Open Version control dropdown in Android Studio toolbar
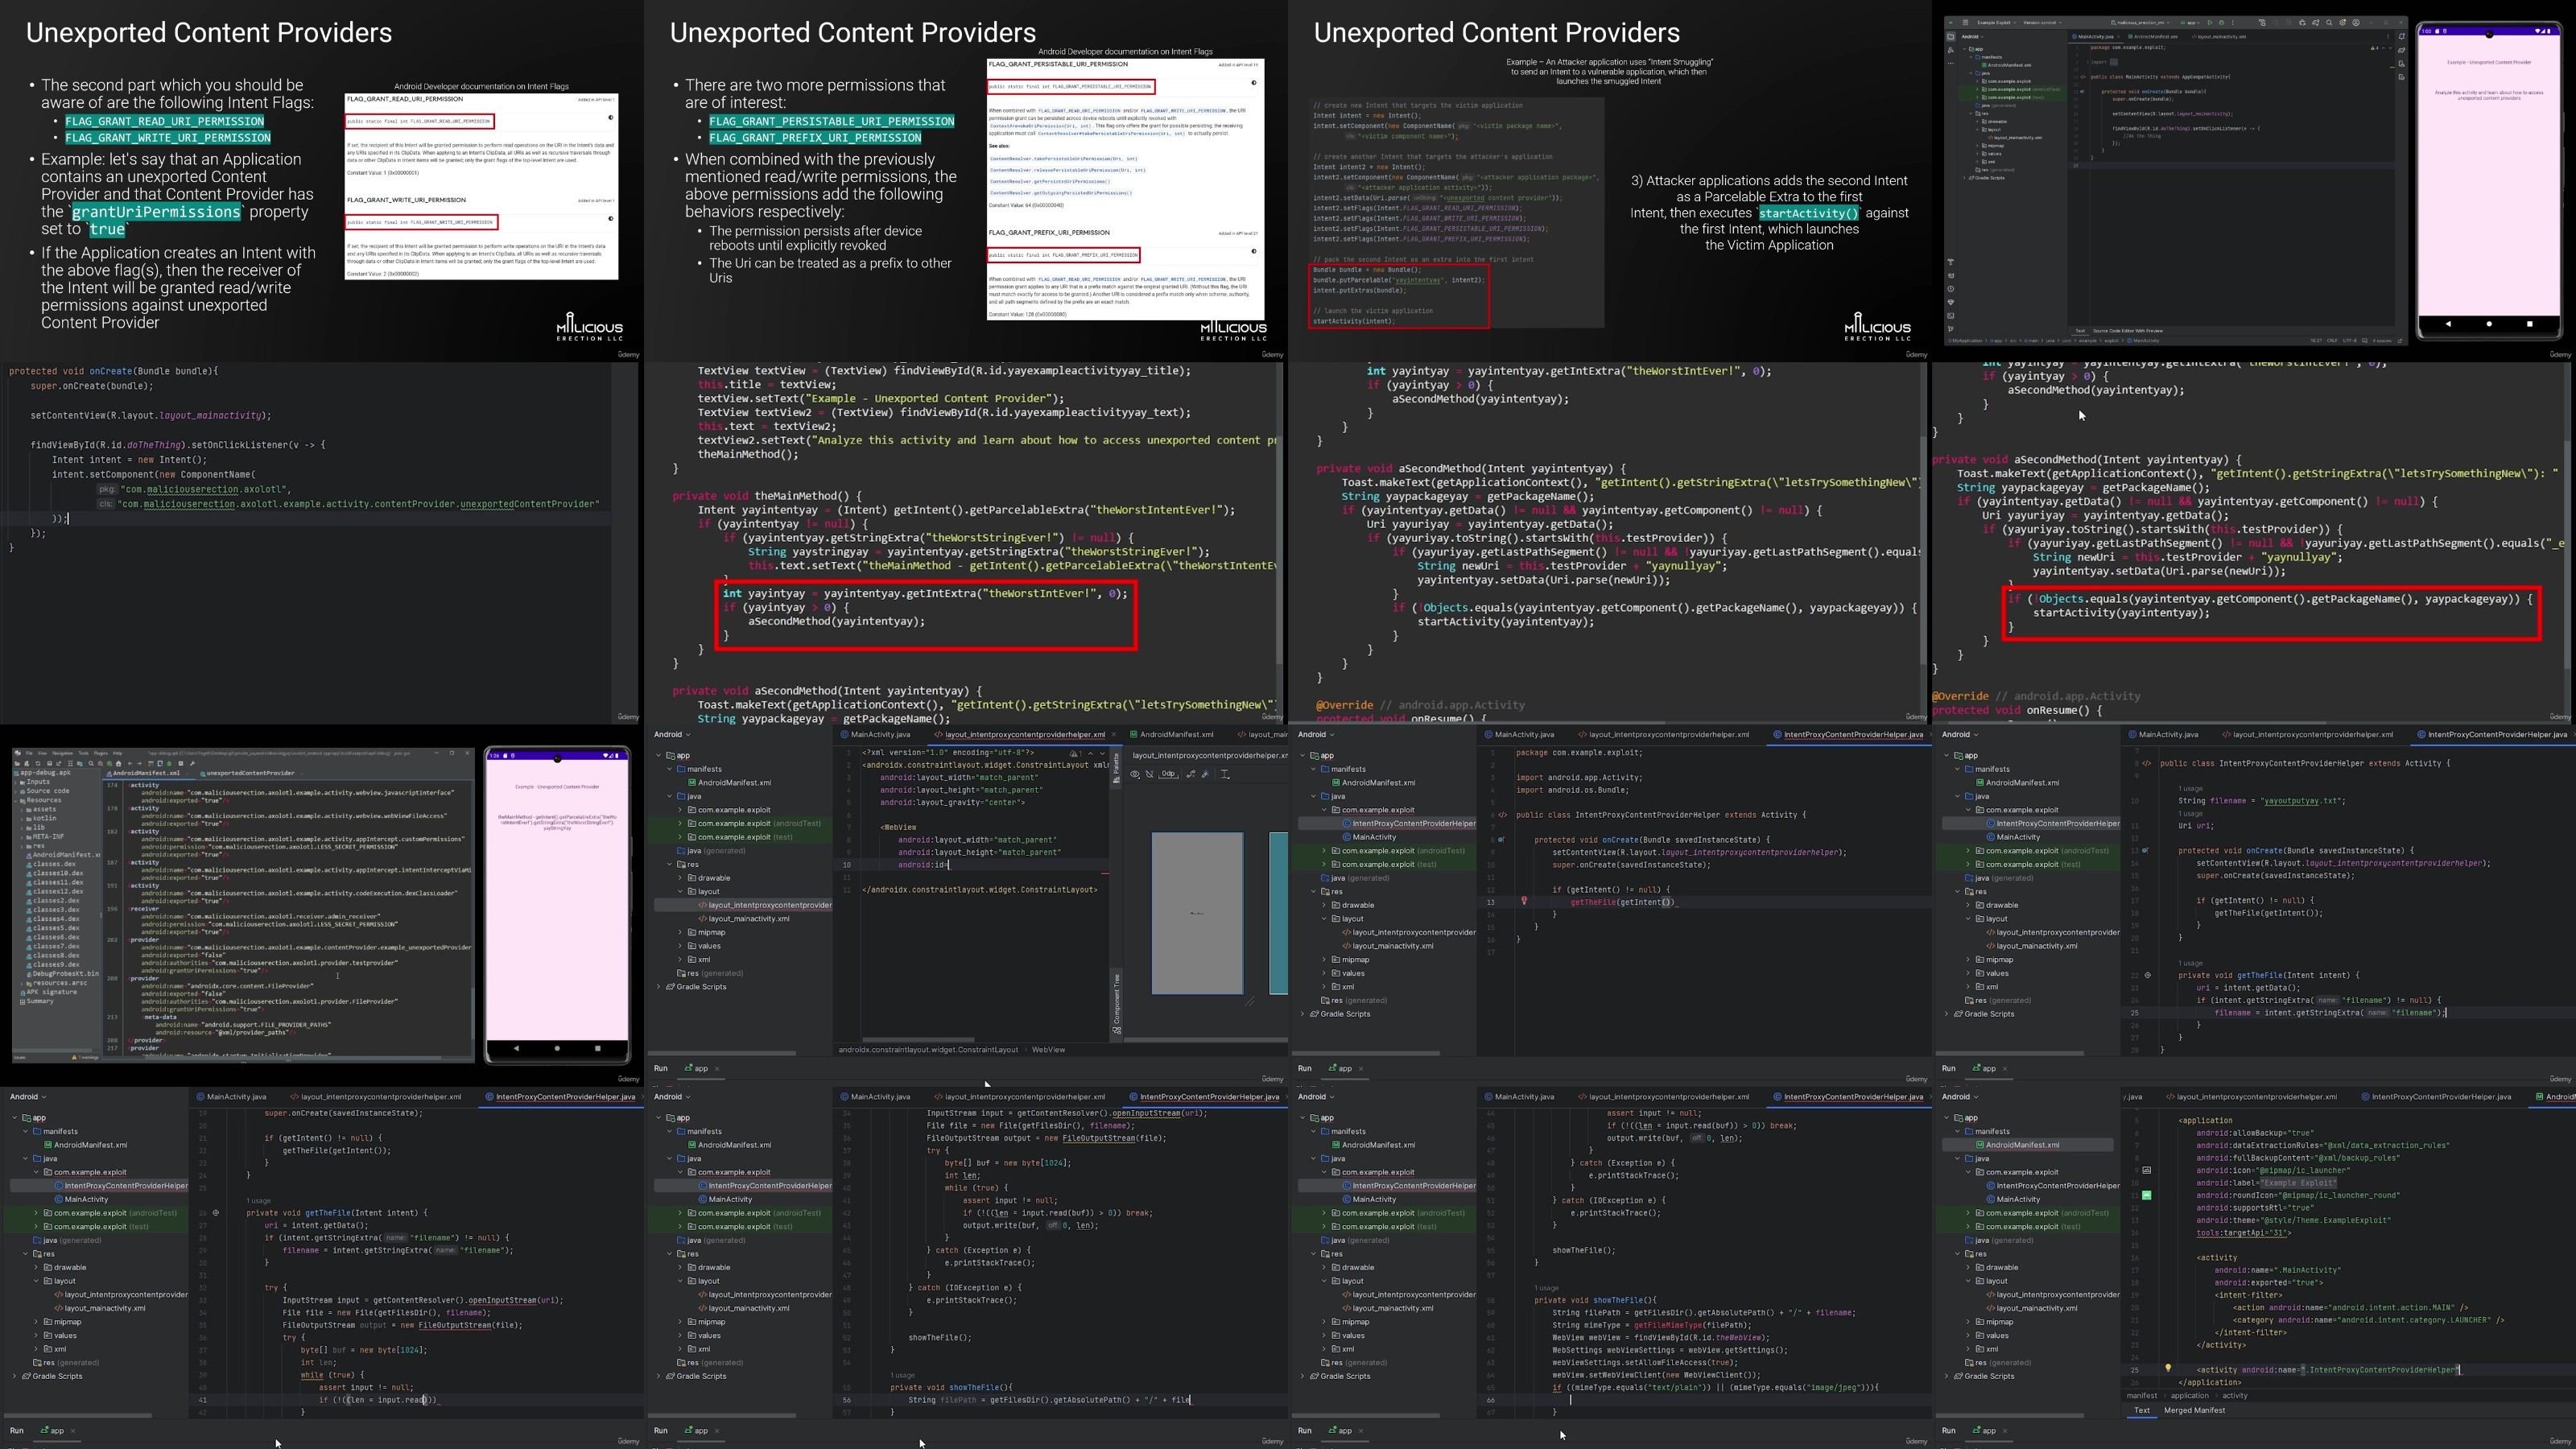The image size is (2576, 1449). click(x=2043, y=23)
